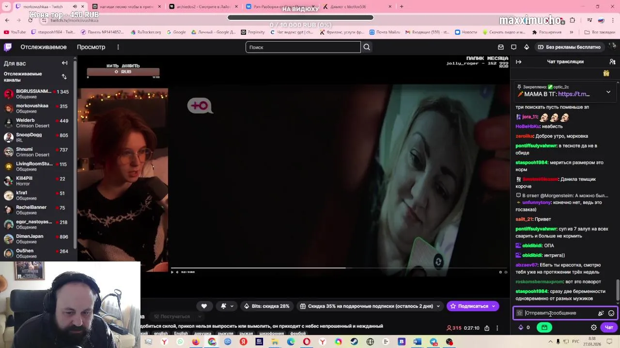Image resolution: width=620 pixels, height=348 pixels.
Task: Click the embedded video volume icon
Action: (177, 272)
